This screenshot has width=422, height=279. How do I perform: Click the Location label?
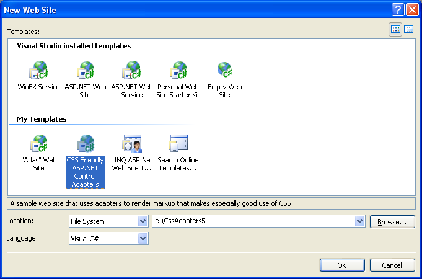click(x=20, y=221)
